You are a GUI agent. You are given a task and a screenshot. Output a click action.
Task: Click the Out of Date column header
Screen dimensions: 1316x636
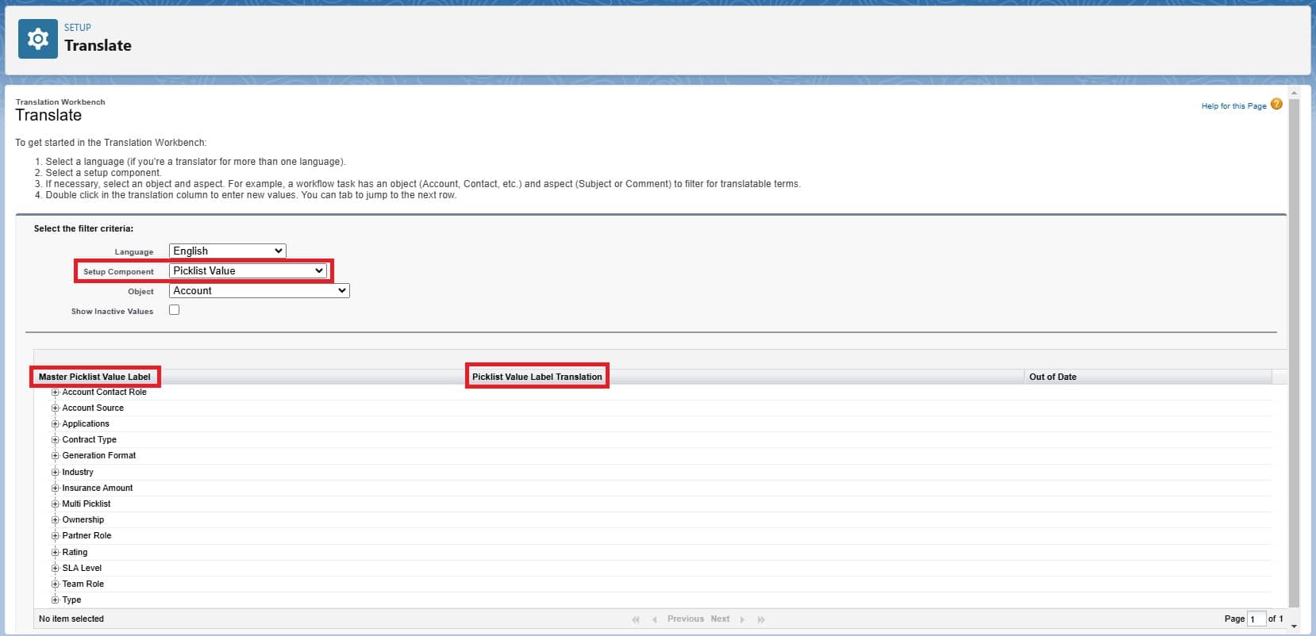(1052, 377)
